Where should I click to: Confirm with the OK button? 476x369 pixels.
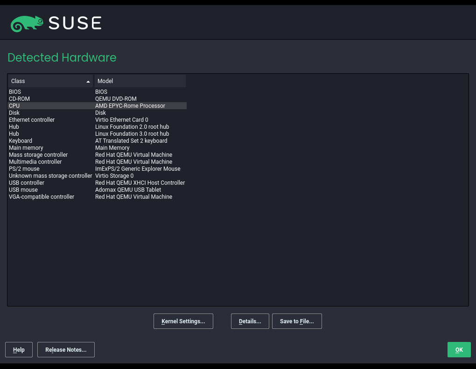coord(459,349)
